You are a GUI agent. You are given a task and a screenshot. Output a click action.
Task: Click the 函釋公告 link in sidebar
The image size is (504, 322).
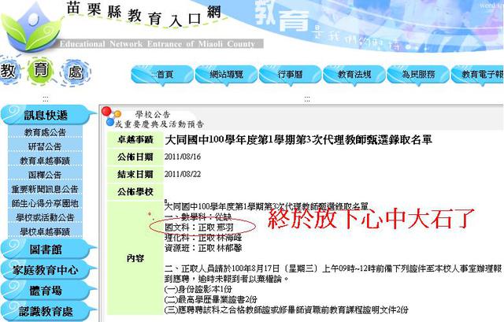click(46, 175)
